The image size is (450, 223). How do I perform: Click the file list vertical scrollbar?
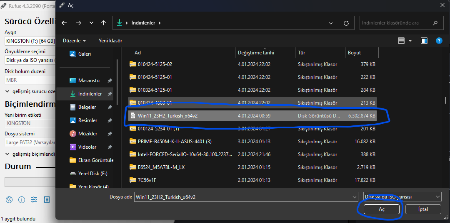(445, 100)
